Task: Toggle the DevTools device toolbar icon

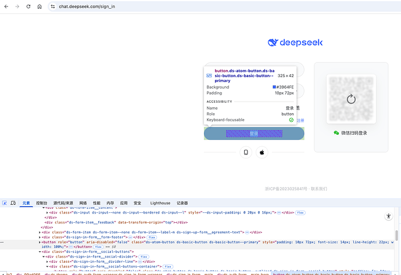Action: (x=14, y=203)
